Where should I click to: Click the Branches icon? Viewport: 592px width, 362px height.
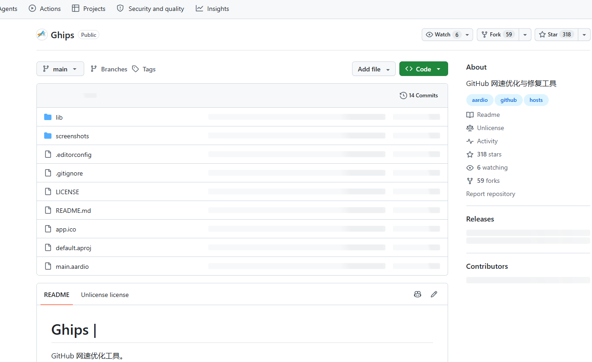[94, 69]
